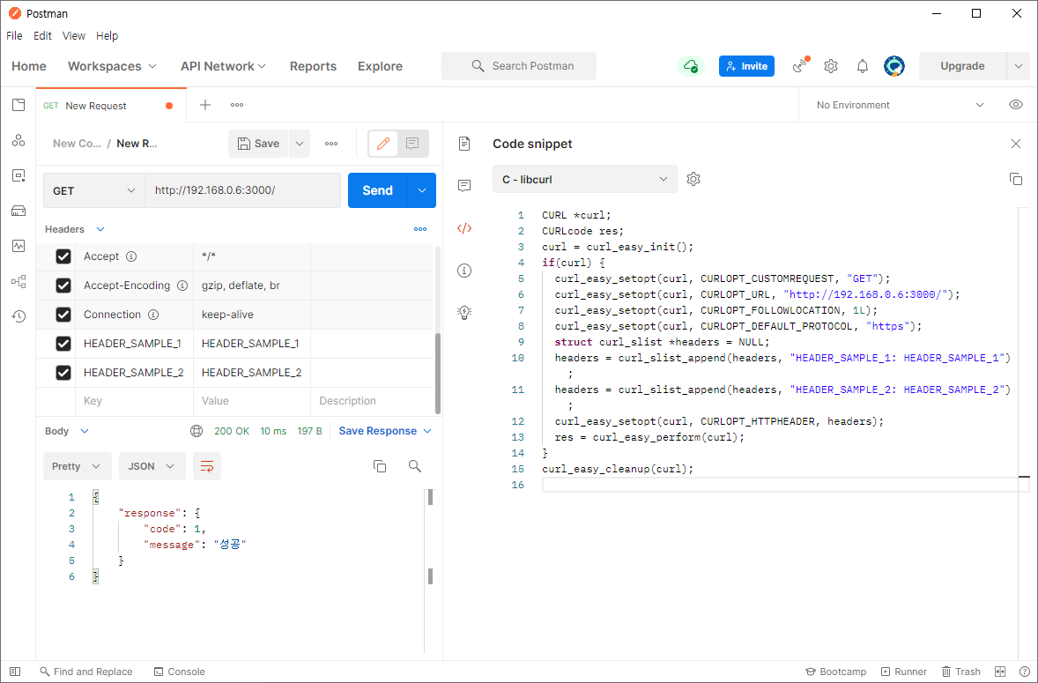The image size is (1038, 683).
Task: Expand the Headers tab dropdown
Action: click(x=100, y=229)
